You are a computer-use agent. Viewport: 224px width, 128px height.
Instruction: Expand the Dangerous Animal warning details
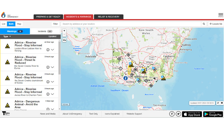(x=53, y=109)
